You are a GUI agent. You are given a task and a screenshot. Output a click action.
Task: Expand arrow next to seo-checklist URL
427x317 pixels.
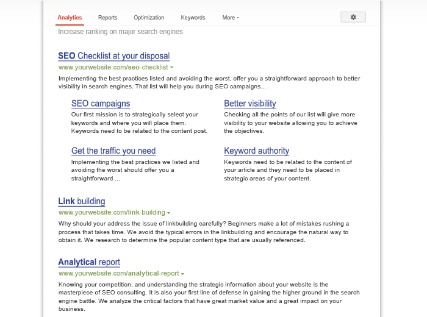(171, 67)
